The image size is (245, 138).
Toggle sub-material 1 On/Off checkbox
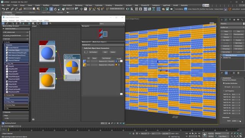[119, 61]
